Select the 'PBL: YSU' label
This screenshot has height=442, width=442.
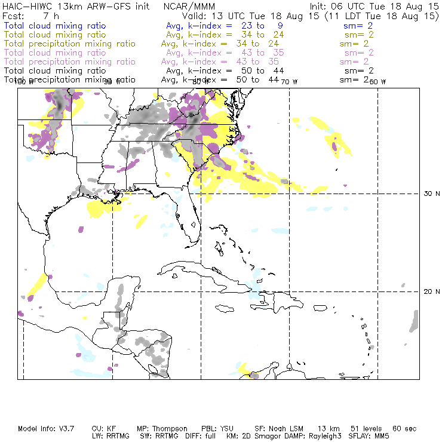click(217, 429)
